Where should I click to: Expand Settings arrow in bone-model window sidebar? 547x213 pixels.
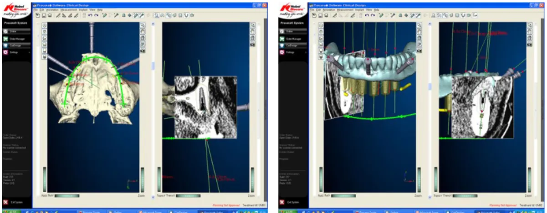click(29, 52)
